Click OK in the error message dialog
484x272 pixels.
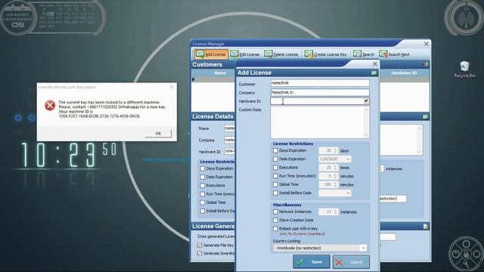tap(158, 134)
